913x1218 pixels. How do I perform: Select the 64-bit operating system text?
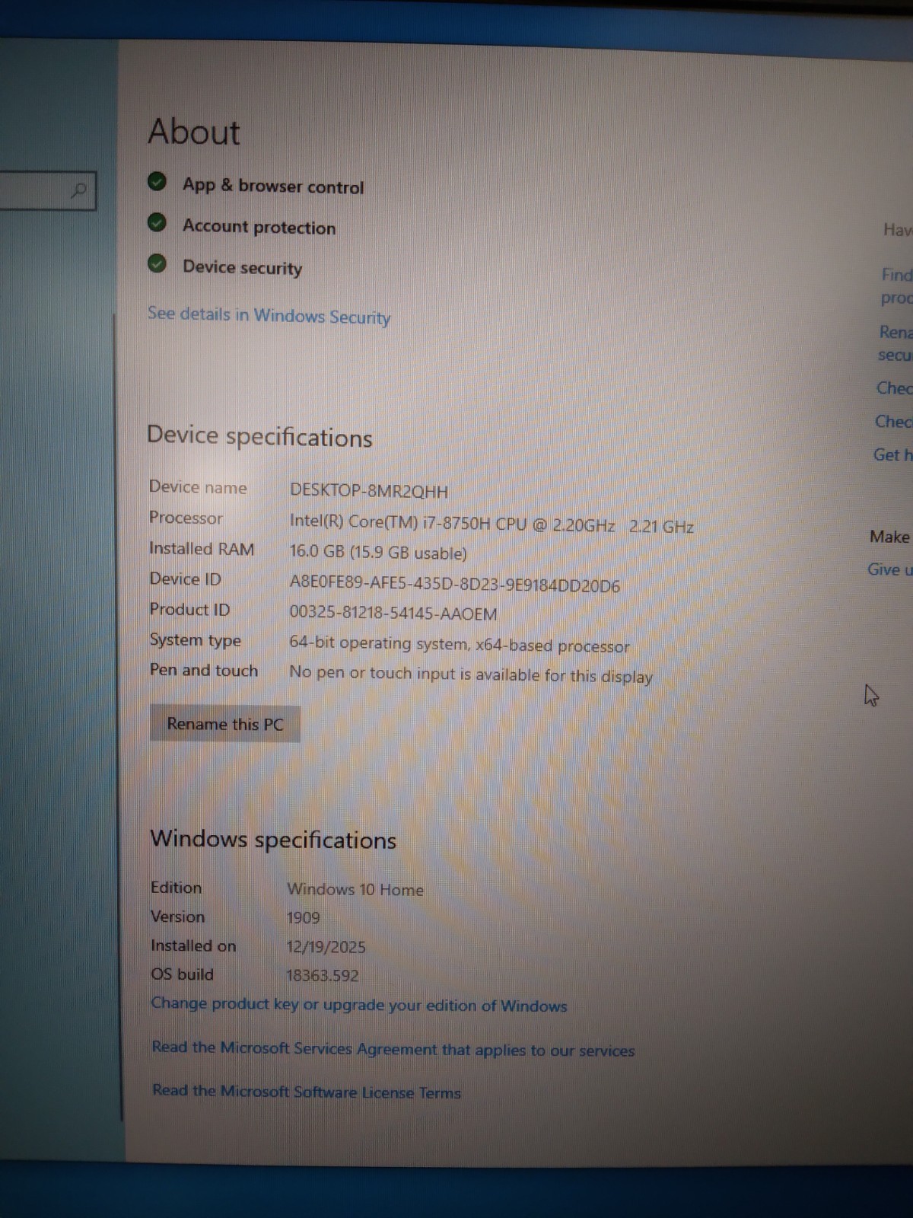point(460,645)
